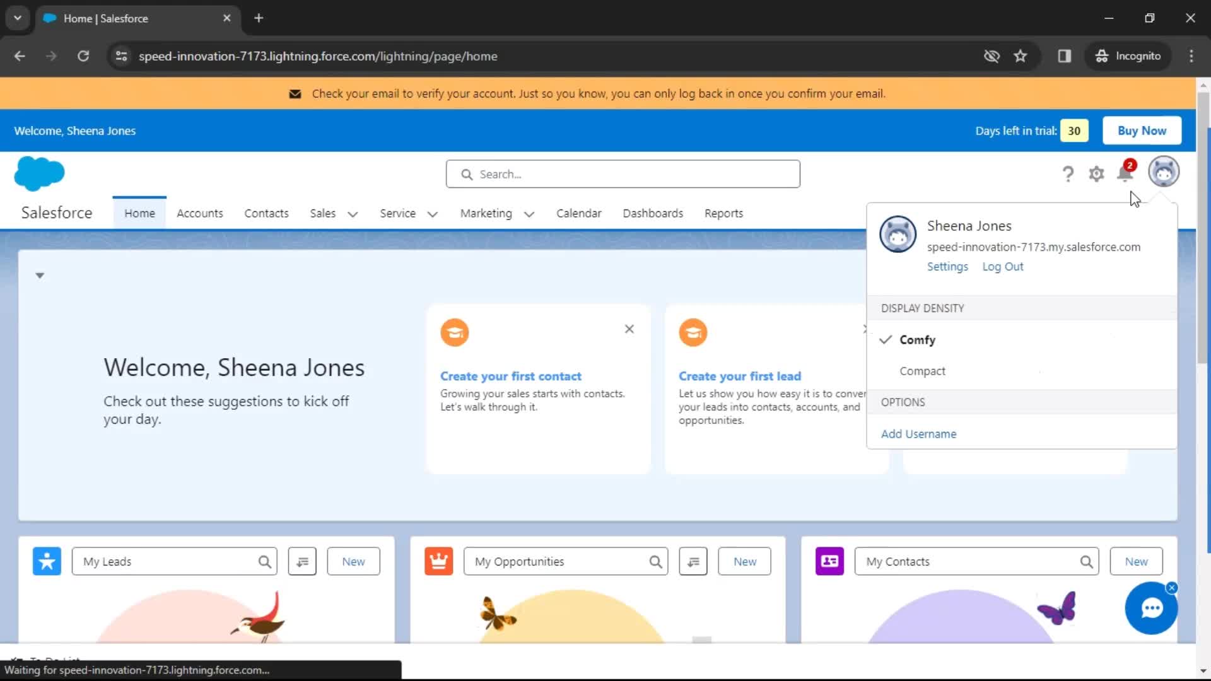The width and height of the screenshot is (1211, 681).
Task: Open Settings link in profile panel
Action: (947, 267)
